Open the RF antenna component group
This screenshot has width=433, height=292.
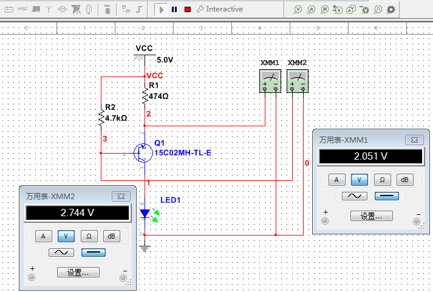pos(49,9)
